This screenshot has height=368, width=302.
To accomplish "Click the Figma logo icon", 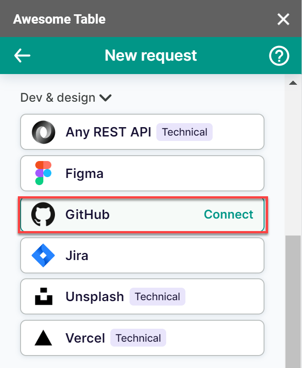I will [42, 173].
